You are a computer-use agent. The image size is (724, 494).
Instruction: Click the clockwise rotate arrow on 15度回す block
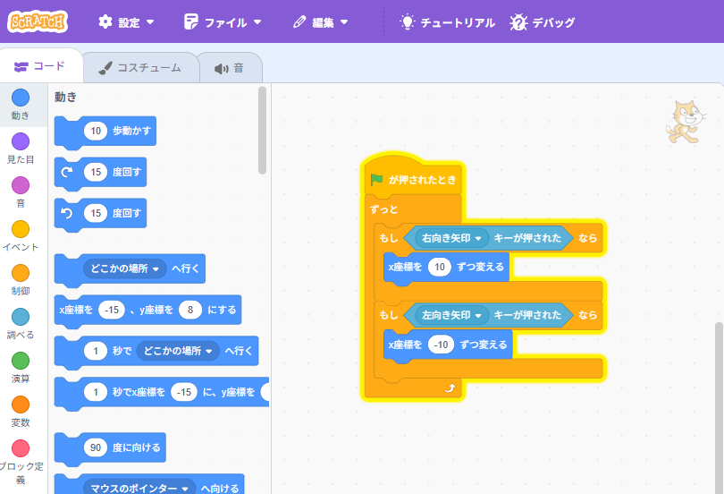click(67, 172)
